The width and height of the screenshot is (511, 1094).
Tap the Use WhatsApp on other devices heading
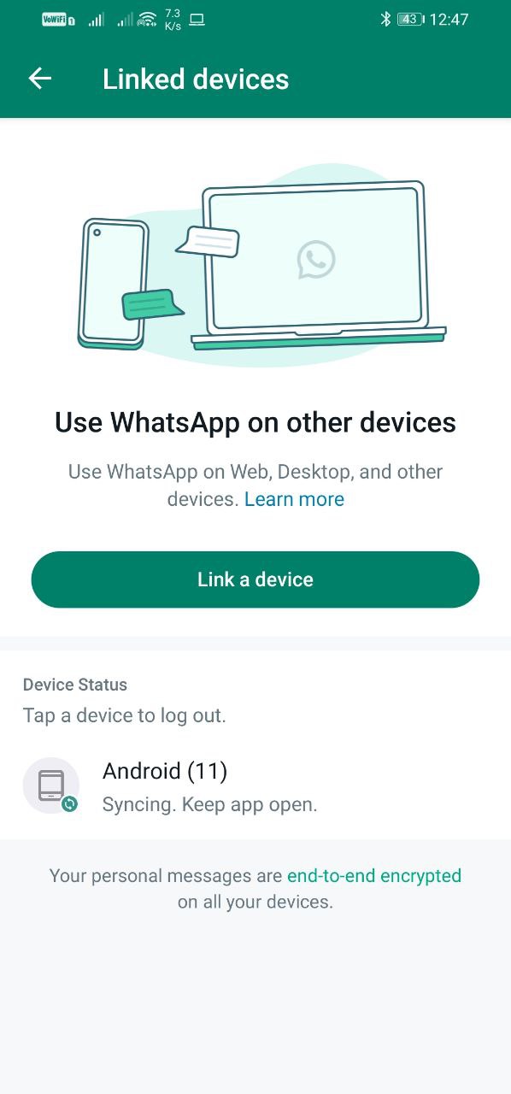pos(255,422)
